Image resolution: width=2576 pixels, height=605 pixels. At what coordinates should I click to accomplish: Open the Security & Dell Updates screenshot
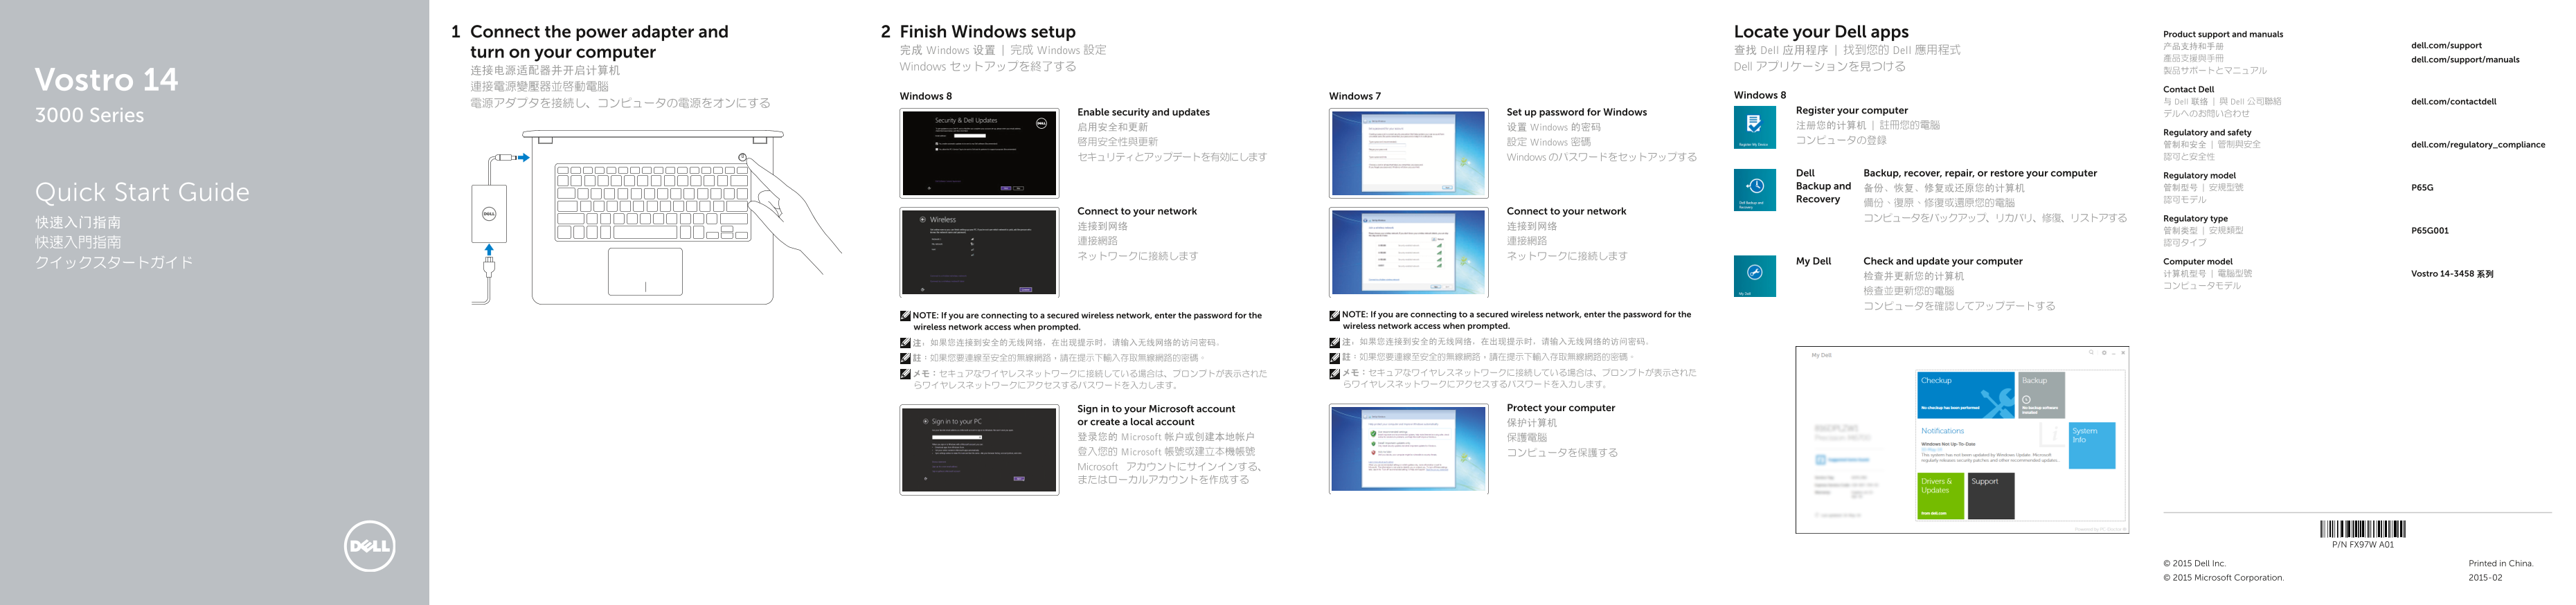pos(979,153)
